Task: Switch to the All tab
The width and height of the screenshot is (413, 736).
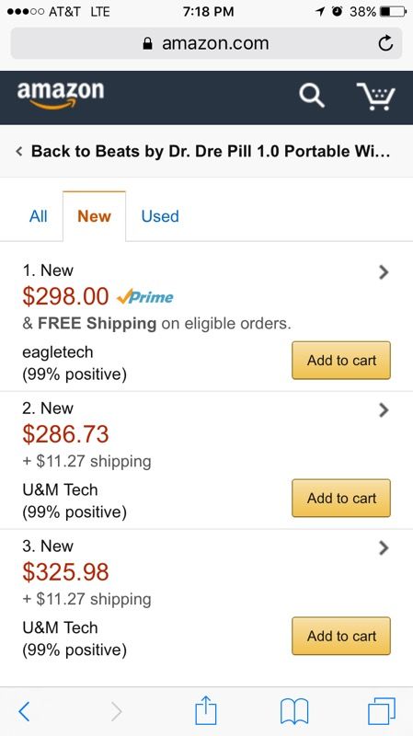Action: click(x=38, y=216)
